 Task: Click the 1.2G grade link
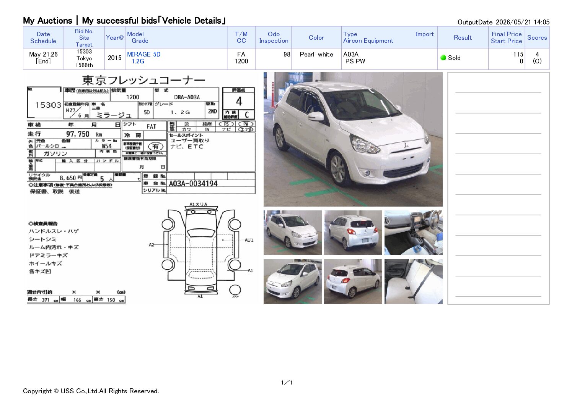[x=138, y=61]
